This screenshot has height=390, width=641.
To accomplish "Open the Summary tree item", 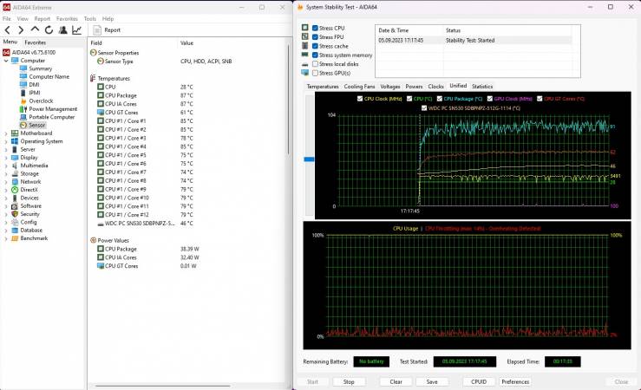I will click(41, 68).
